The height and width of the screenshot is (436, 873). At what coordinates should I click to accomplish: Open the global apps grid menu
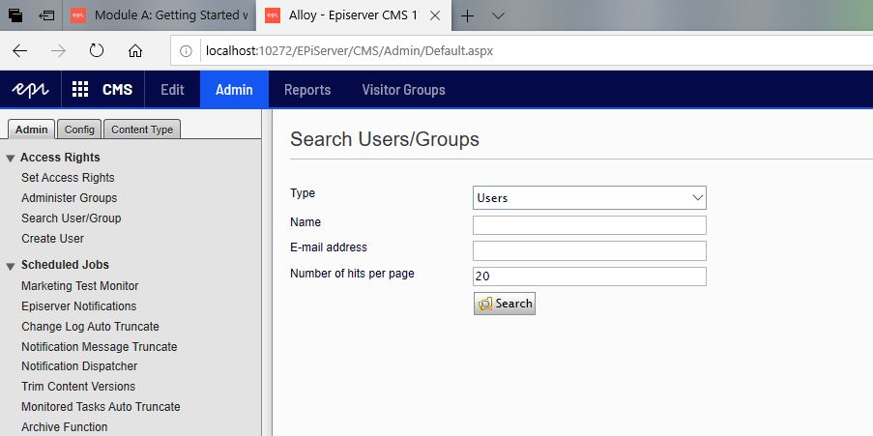coord(80,90)
